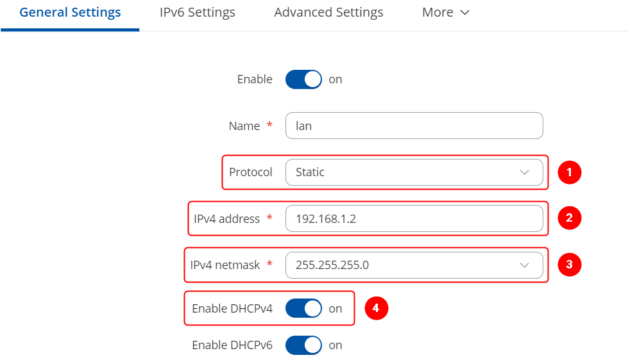Click the red number 4 marker
Image resolution: width=628 pixels, height=360 pixels.
pos(377,308)
